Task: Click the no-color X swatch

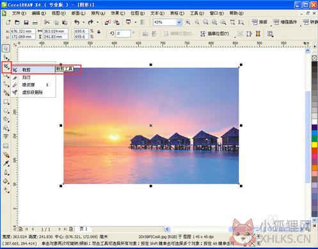Action: click(314, 58)
